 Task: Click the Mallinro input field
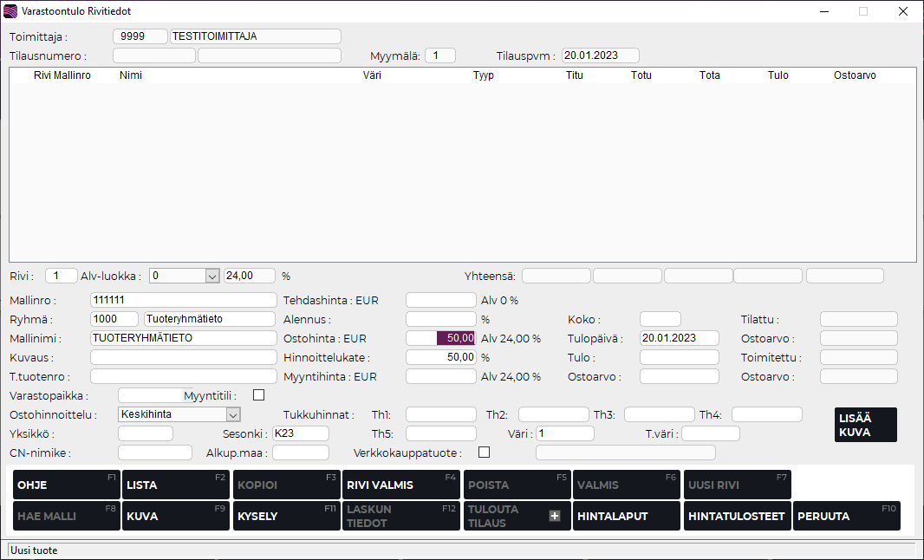point(182,300)
